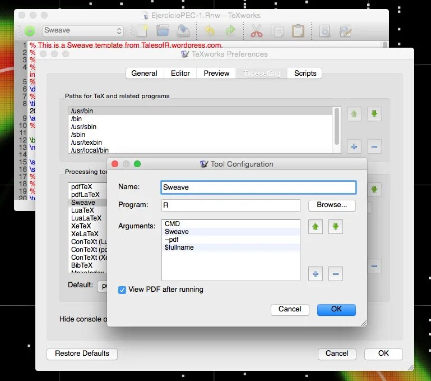Switch to the General tab in Preferences
The height and width of the screenshot is (381, 431).
[x=144, y=74]
